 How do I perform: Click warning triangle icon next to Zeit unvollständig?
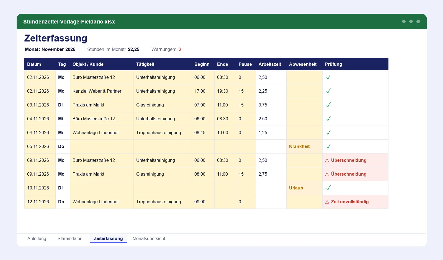(x=327, y=202)
